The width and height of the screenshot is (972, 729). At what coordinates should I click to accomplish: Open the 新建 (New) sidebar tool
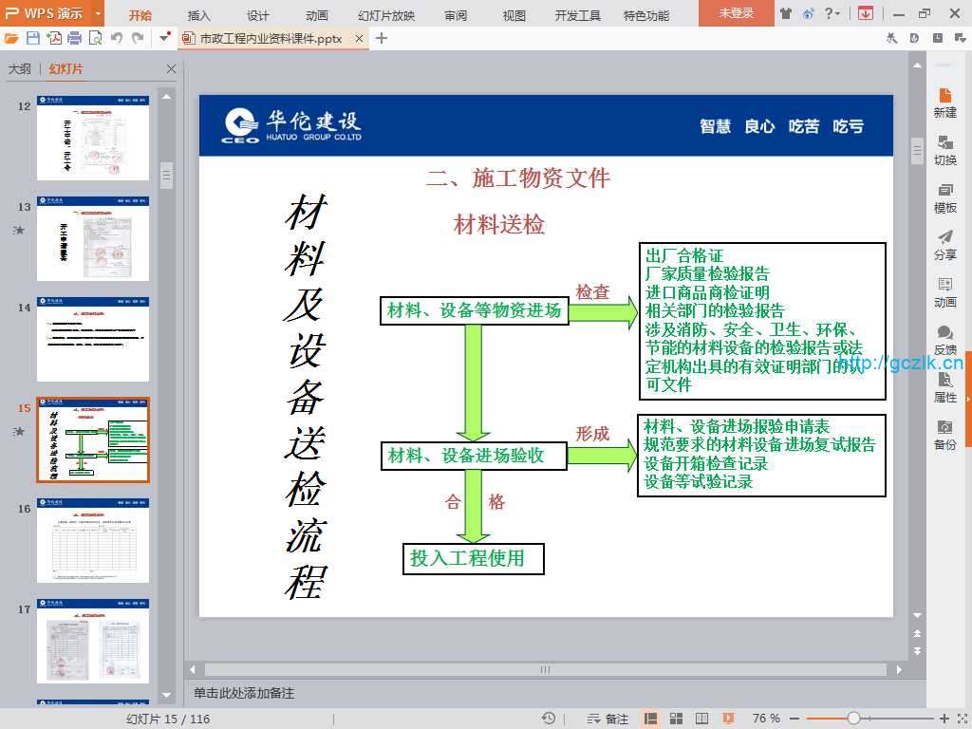click(944, 103)
